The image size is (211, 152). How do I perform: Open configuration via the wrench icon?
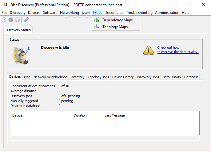click(x=26, y=20)
